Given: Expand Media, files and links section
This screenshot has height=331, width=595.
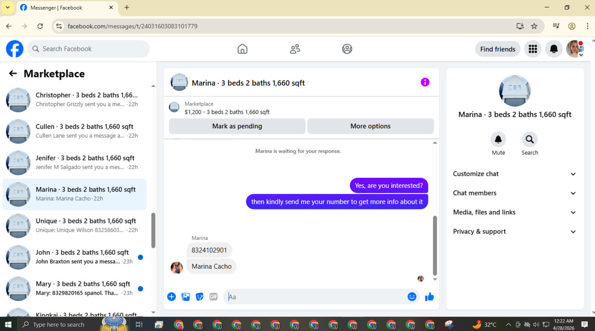Looking at the screenshot, I should 514,212.
